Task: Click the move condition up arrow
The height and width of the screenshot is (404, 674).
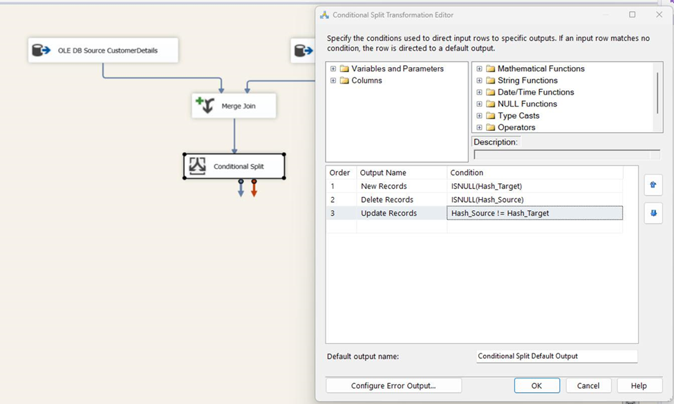Action: [653, 185]
